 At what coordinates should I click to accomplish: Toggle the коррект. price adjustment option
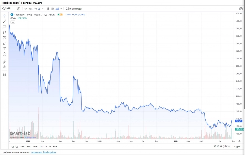(238, 146)
